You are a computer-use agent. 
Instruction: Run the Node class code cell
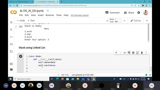click(20, 56)
